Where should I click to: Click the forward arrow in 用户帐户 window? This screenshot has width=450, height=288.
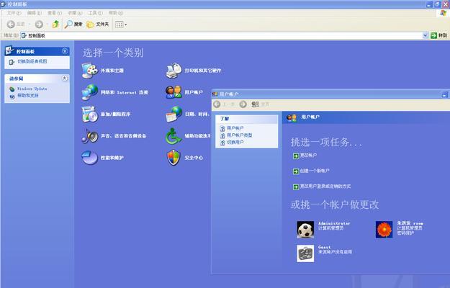click(x=243, y=104)
